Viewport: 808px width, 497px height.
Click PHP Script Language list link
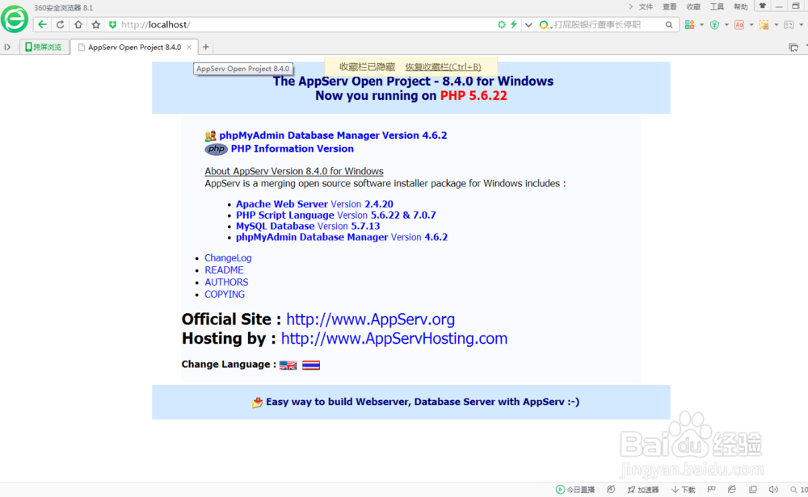coord(335,215)
